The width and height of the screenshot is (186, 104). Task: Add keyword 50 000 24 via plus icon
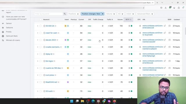(44, 26)
